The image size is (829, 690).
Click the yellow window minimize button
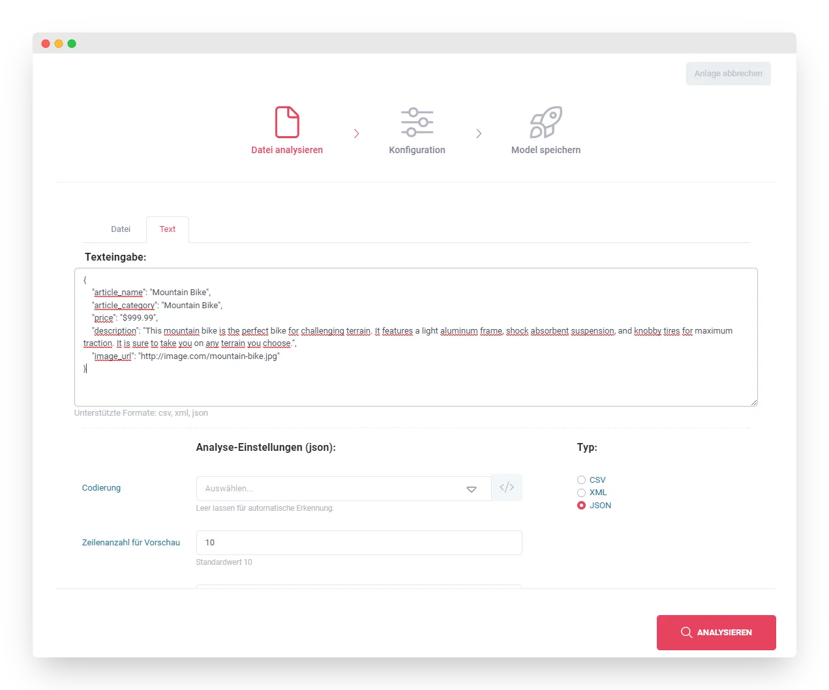click(x=59, y=44)
